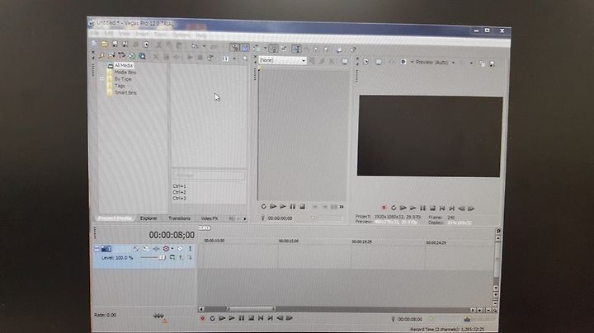Image resolution: width=594 pixels, height=333 pixels.
Task: Open Automation Settings dropdown on track
Action: pyautogui.click(x=172, y=249)
